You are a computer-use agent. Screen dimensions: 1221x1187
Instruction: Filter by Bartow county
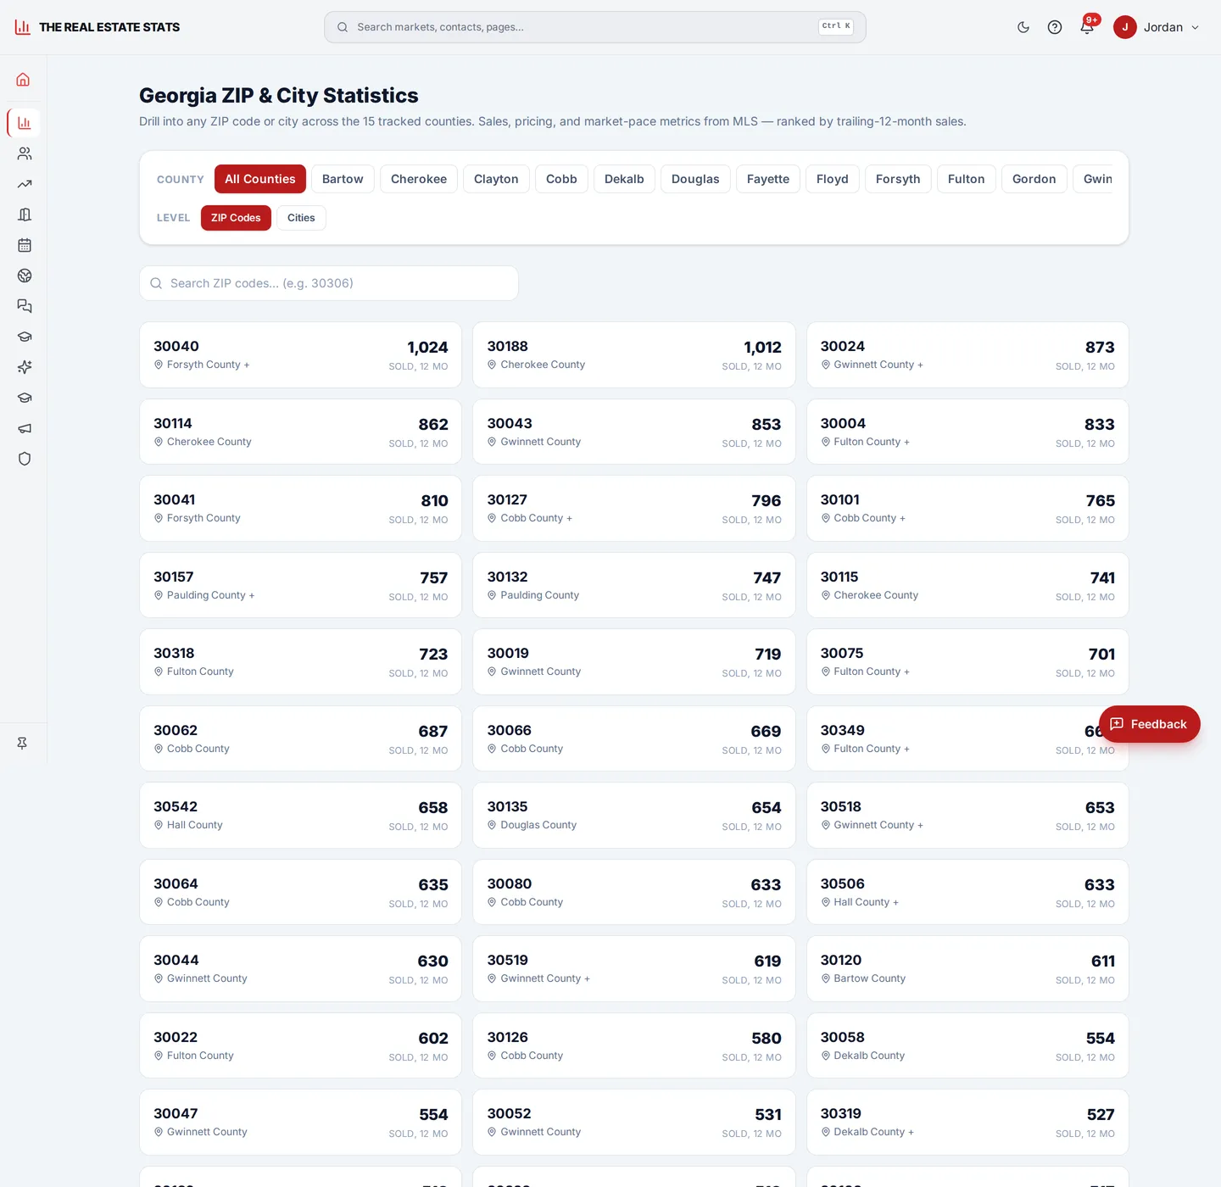tap(343, 179)
